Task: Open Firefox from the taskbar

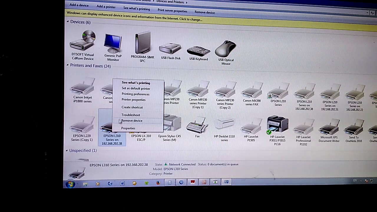Action: pos(158,183)
